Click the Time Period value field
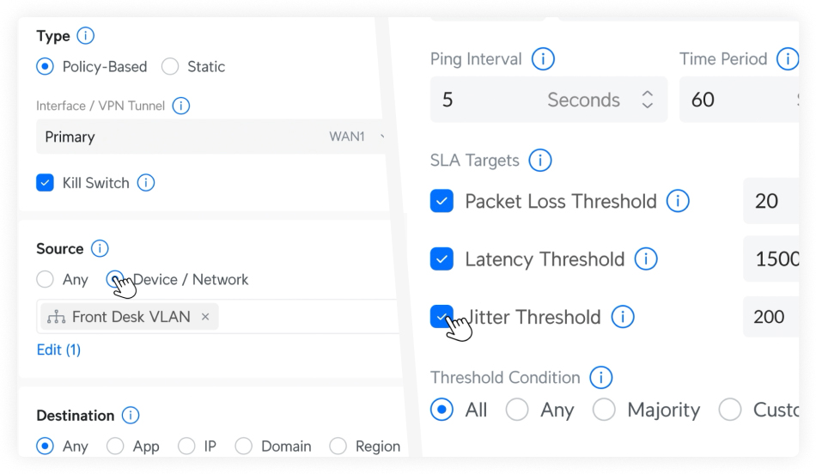This screenshot has width=816, height=474. click(x=730, y=100)
